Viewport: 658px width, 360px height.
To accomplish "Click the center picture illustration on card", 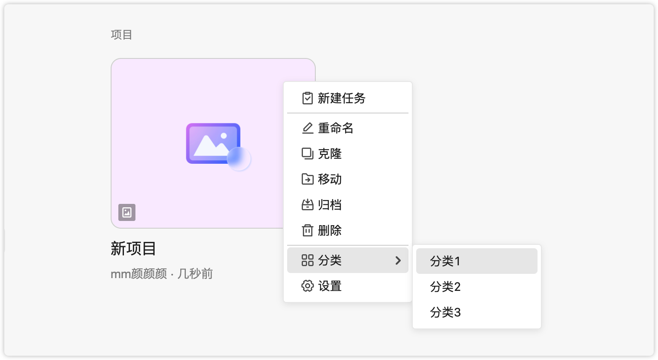I will [217, 145].
